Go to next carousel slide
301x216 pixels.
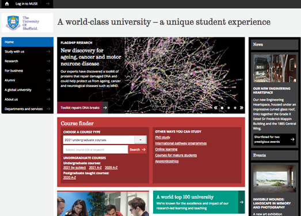coord(242,108)
